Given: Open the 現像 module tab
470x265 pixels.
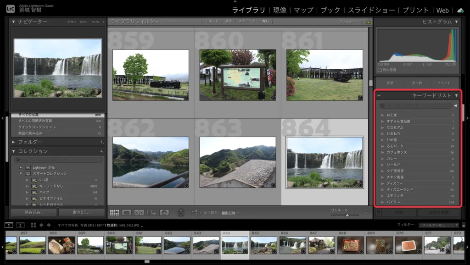Looking at the screenshot, I should point(280,10).
